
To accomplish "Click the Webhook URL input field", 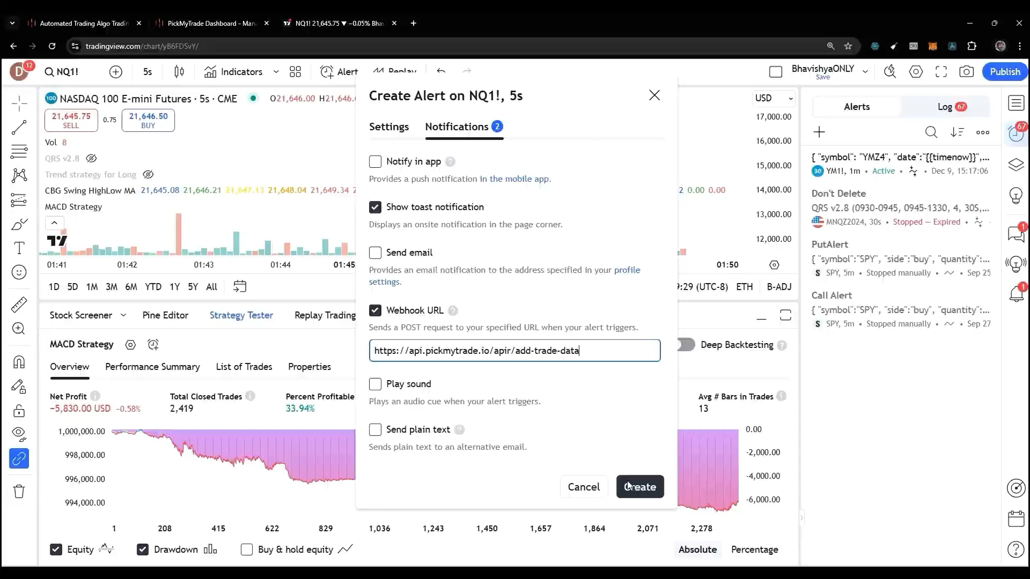I will click(x=514, y=351).
